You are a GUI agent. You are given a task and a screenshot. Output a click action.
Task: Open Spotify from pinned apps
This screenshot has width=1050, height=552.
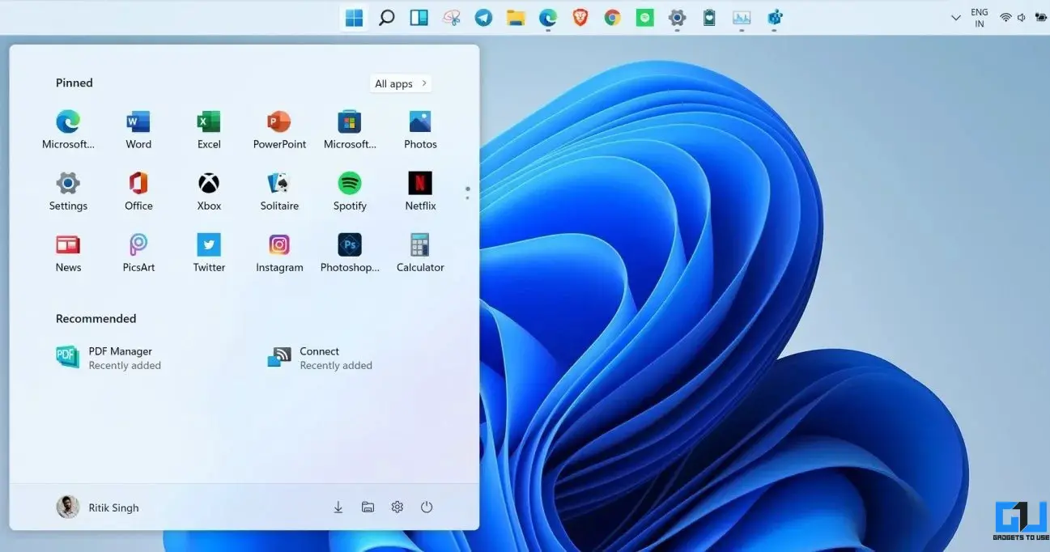tap(350, 191)
